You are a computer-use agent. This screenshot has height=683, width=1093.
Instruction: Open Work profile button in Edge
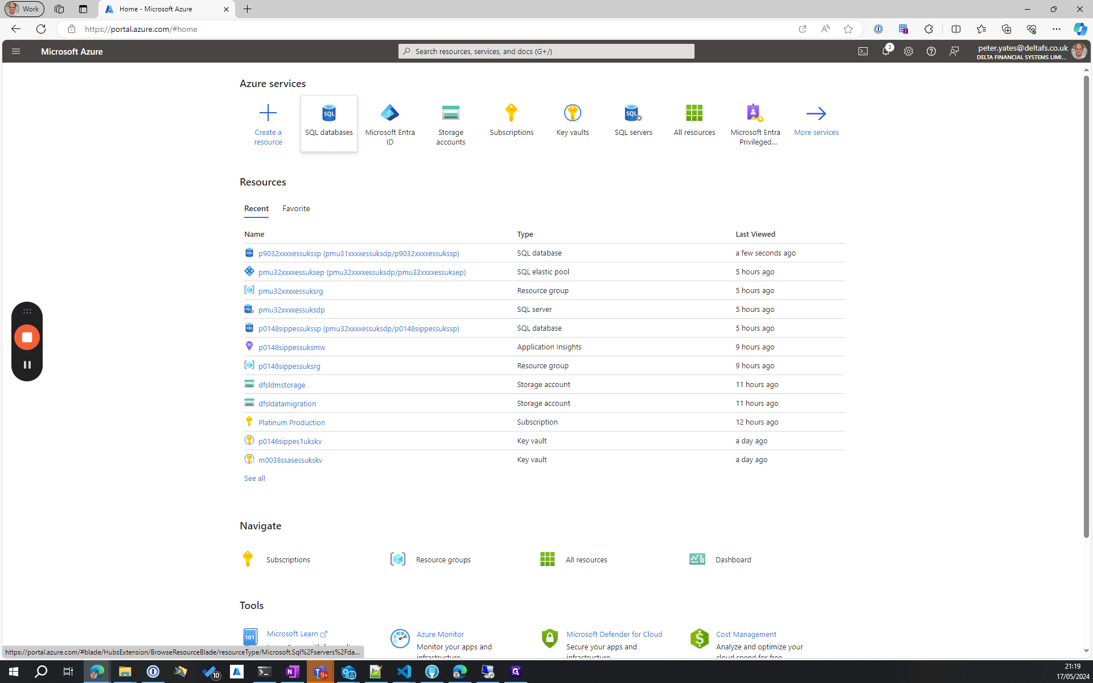(24, 9)
